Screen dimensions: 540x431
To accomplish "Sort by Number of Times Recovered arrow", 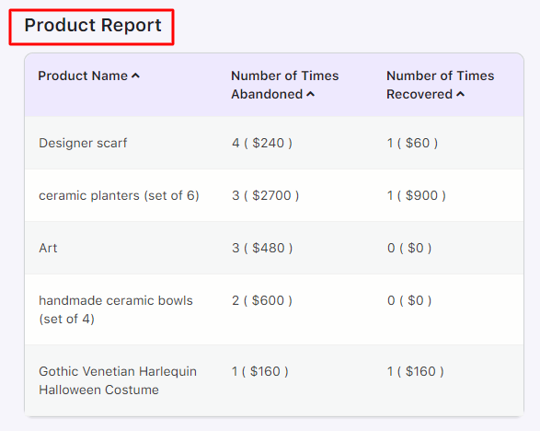I will point(461,94).
